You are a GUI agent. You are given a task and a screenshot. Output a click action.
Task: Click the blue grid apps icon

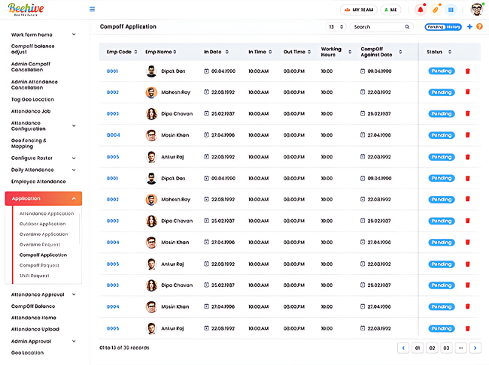pyautogui.click(x=451, y=10)
